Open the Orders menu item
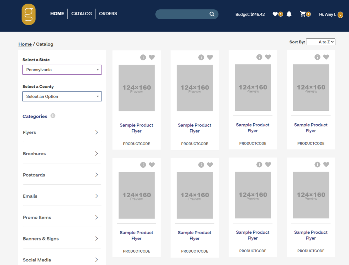The image size is (349, 265). pyautogui.click(x=108, y=13)
